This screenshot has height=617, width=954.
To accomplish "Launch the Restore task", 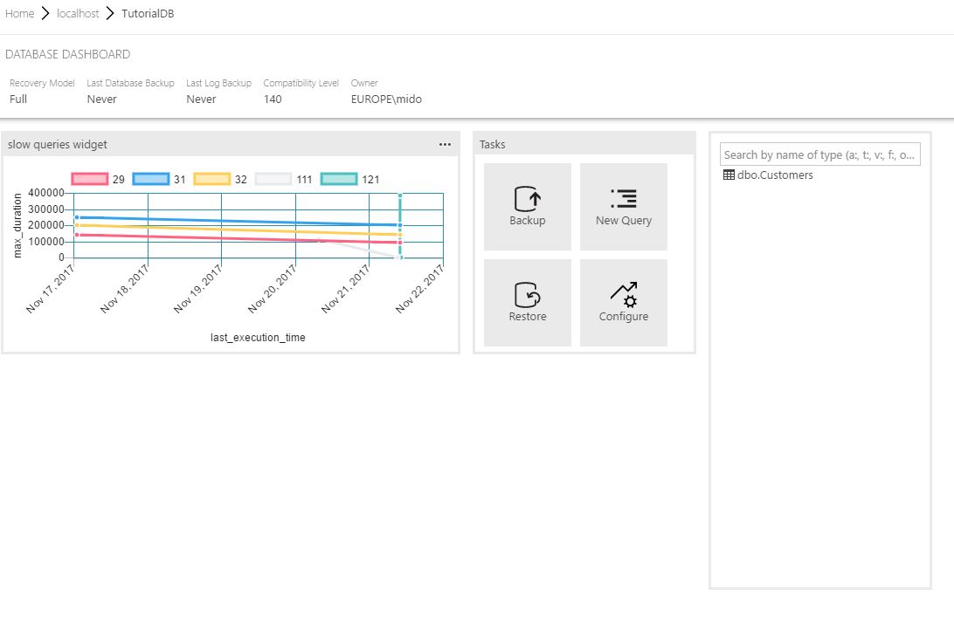I will click(x=527, y=303).
